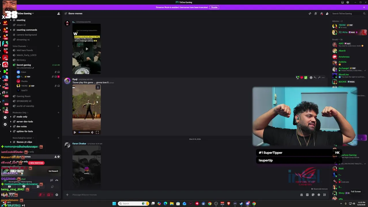Mute Ryuji's video volume icon
368x207 pixels.
[92, 133]
